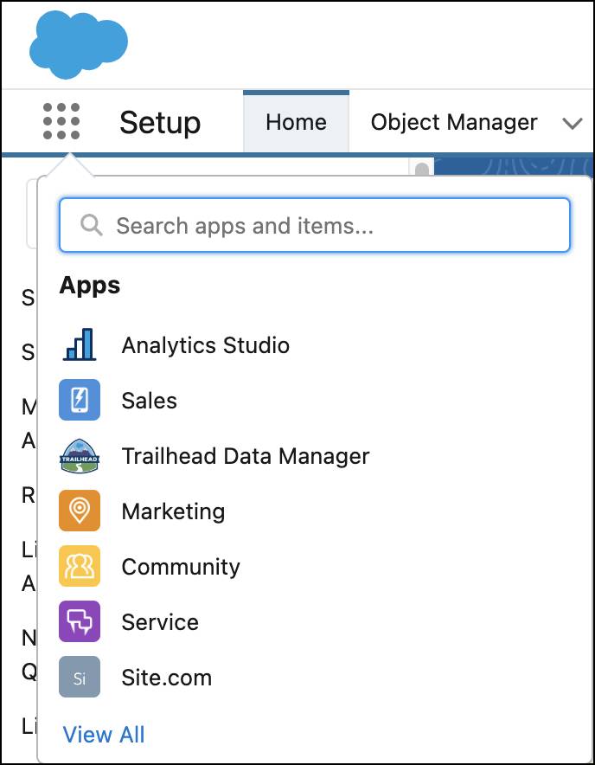This screenshot has width=595, height=765.
Task: Open the Community app label
Action: (x=181, y=567)
